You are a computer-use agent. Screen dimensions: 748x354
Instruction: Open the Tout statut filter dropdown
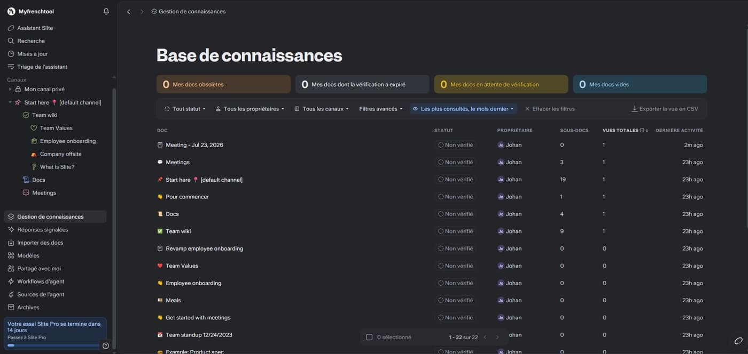pyautogui.click(x=185, y=109)
